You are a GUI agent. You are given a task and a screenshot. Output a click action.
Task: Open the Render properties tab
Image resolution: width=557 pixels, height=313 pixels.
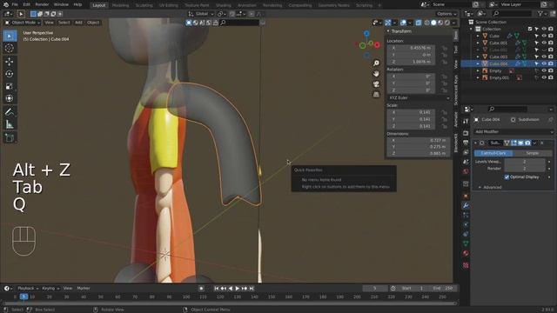tap(466, 133)
